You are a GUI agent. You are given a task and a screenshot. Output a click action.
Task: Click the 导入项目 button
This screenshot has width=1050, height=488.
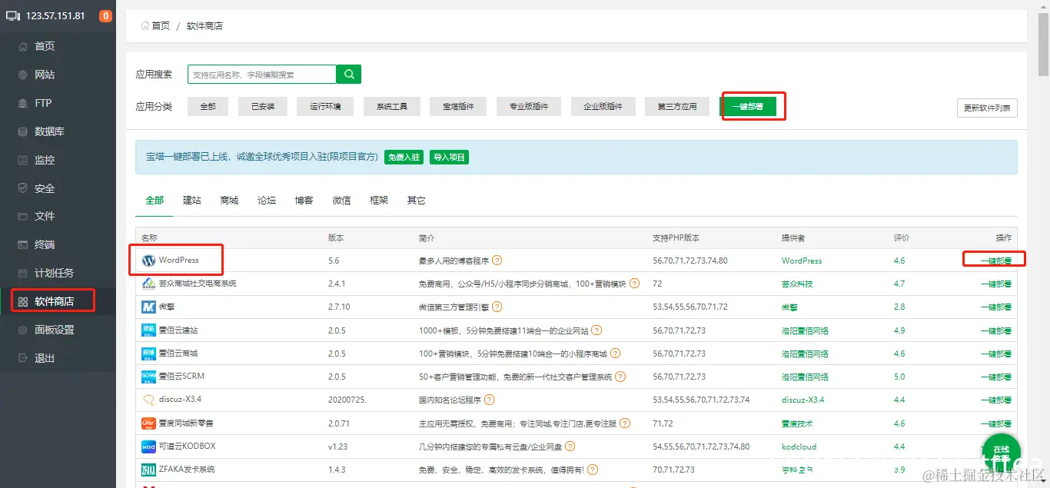(450, 157)
